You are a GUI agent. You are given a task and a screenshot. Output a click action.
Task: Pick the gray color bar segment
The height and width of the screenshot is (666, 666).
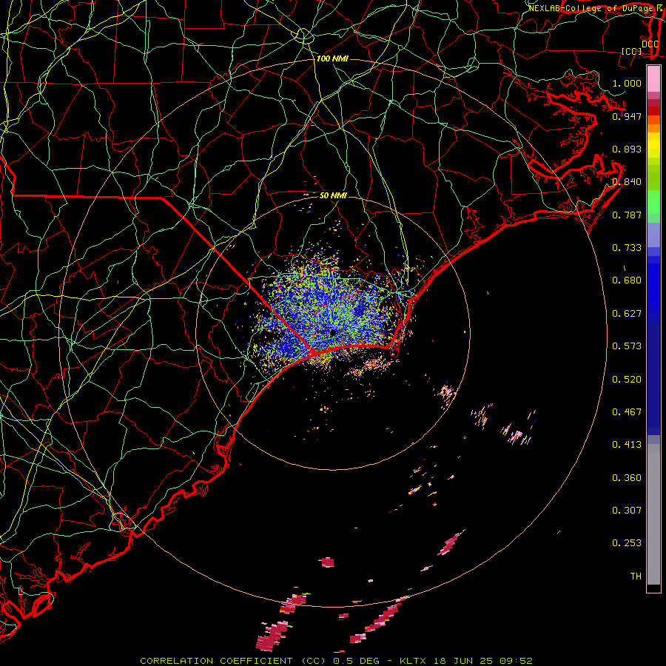(653, 514)
